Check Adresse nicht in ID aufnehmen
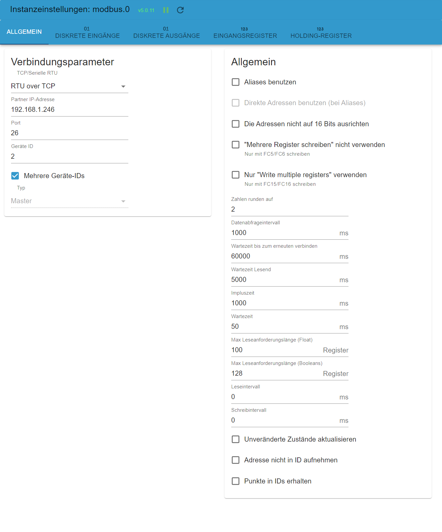Screen dimensions: 442x532 coord(236,460)
